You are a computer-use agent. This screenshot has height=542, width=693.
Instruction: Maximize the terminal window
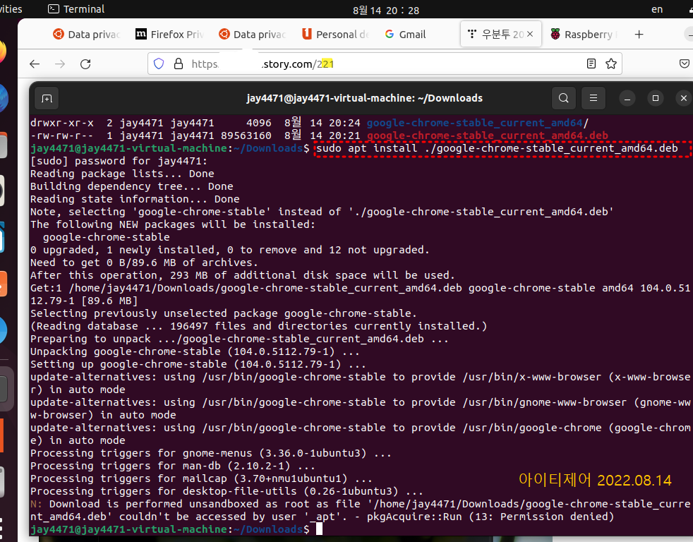tap(656, 98)
